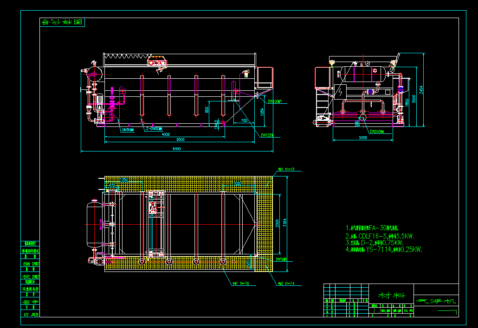Screen dimensions: 478x328
Task: Select the H=16 grating callout
Action: [x=241, y=283]
